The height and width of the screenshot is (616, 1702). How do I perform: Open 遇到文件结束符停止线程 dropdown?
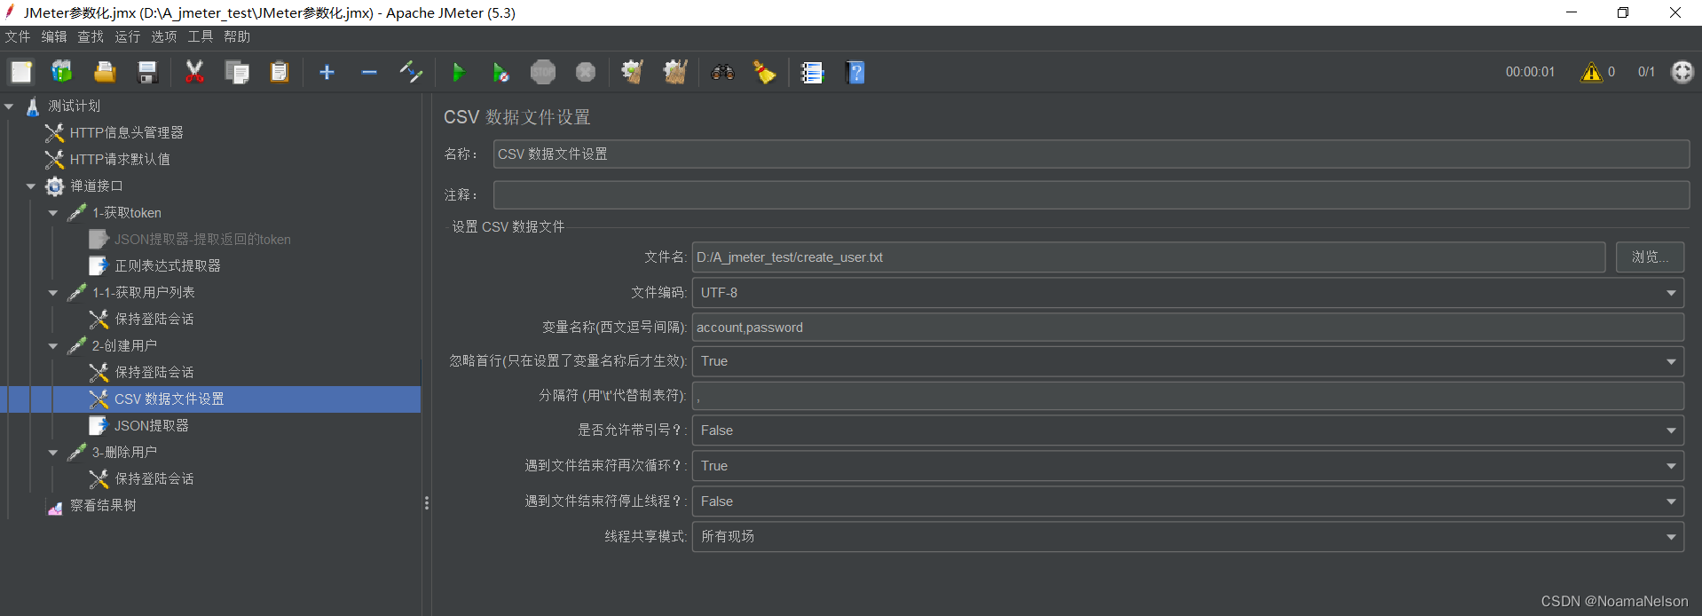pyautogui.click(x=1187, y=501)
